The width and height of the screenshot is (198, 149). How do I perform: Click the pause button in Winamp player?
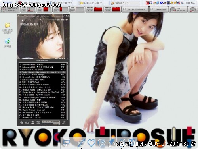30,33
